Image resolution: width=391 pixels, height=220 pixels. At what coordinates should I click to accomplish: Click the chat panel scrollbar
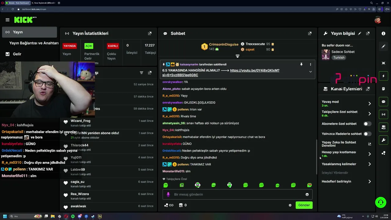(316, 157)
